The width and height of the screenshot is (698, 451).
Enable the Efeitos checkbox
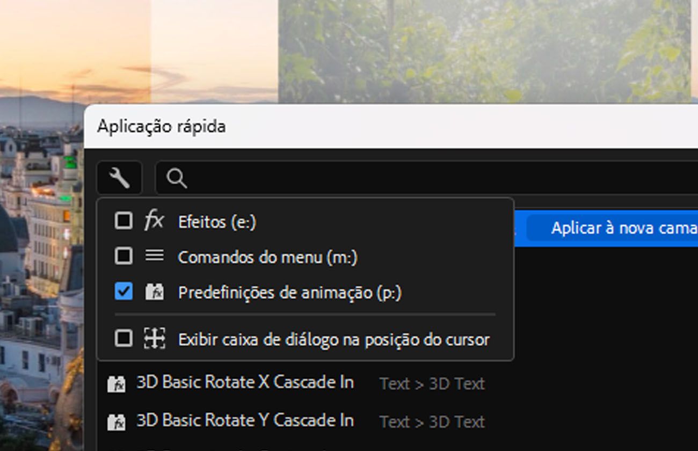point(123,221)
